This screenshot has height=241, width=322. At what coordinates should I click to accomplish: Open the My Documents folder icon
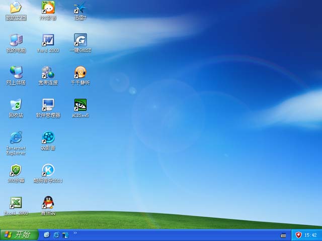[16, 8]
